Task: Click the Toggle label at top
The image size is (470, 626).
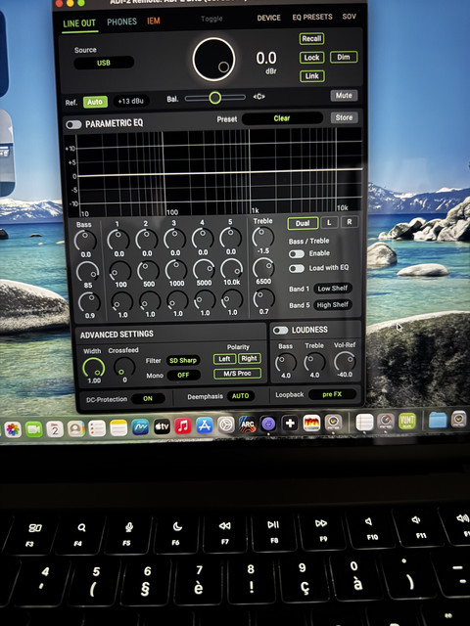Action: (x=211, y=19)
